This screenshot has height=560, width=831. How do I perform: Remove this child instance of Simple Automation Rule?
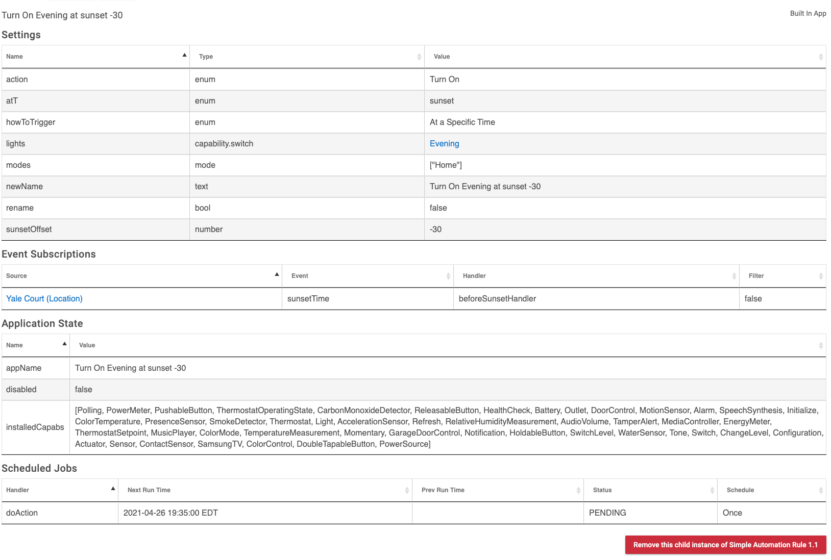coord(725,545)
